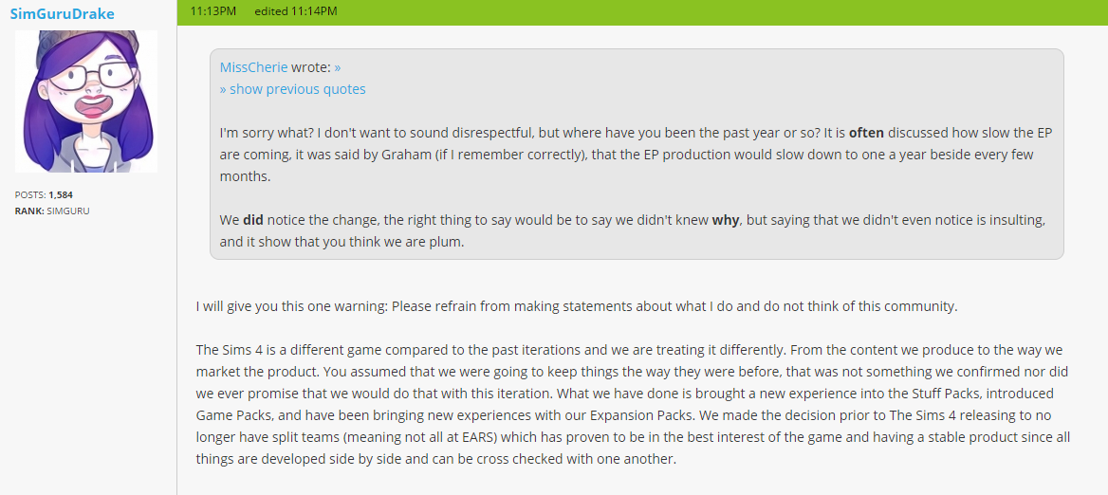Viewport: 1108px width, 495px height.
Task: Click the bold word why in the quote
Action: pos(725,220)
